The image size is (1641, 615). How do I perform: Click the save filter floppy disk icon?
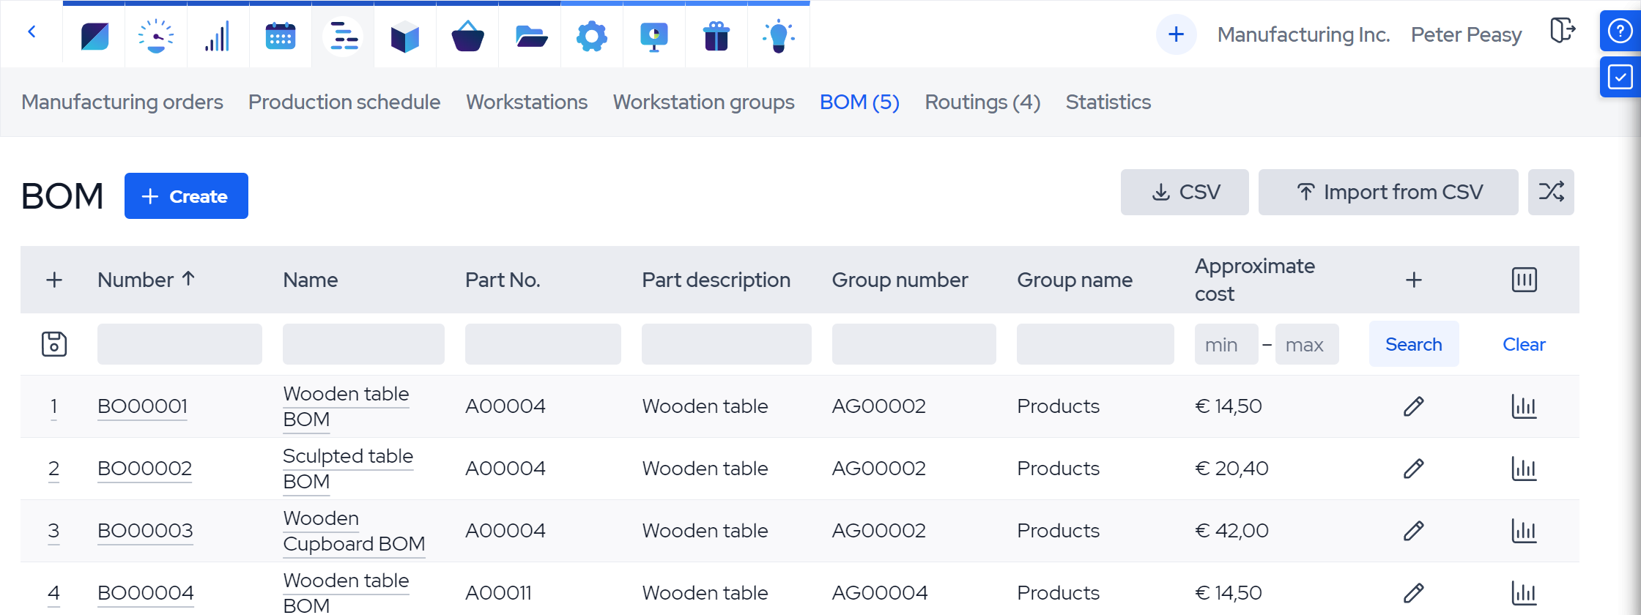54,344
